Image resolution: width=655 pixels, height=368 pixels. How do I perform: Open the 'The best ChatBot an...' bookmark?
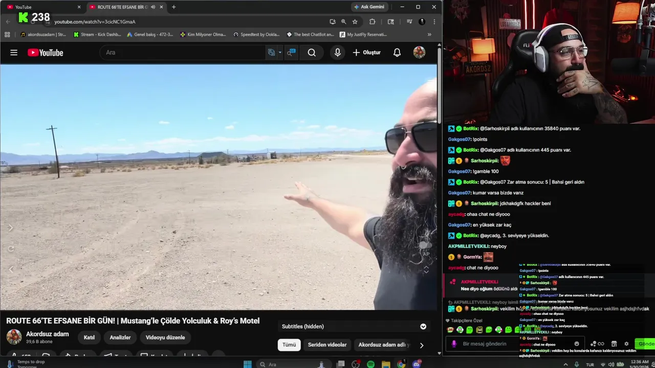pos(310,35)
